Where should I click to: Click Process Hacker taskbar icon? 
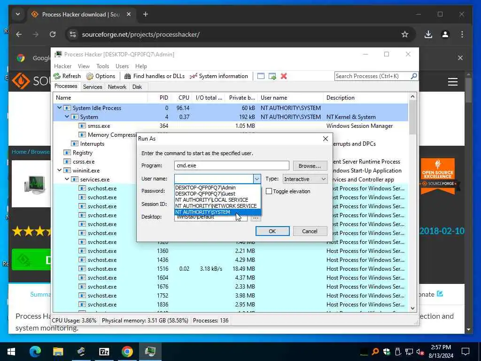(x=150, y=352)
